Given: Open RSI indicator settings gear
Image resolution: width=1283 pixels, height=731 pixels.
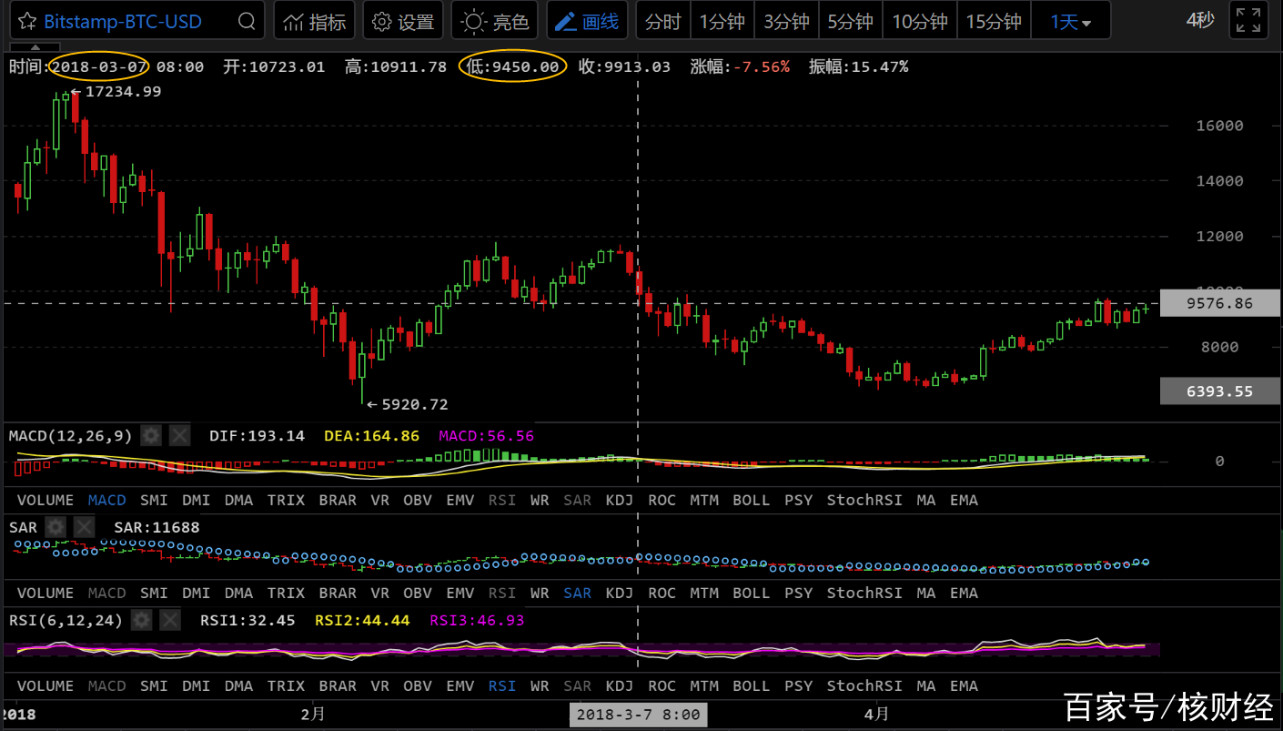Looking at the screenshot, I should pyautogui.click(x=141, y=620).
